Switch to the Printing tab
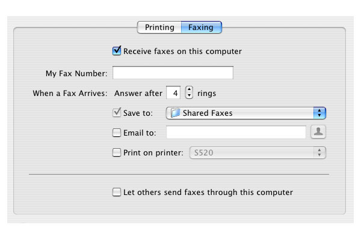This screenshot has width=361, height=240. 159,28
